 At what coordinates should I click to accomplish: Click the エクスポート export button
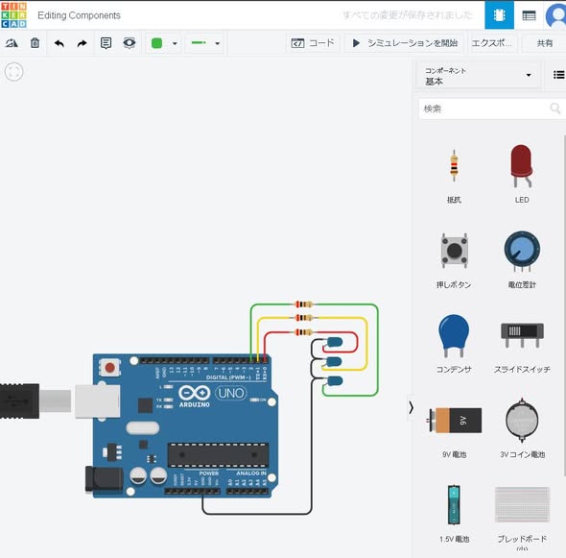click(492, 43)
